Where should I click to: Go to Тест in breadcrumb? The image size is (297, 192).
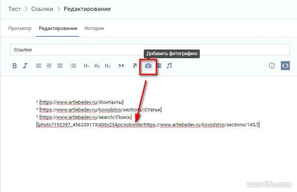point(14,9)
